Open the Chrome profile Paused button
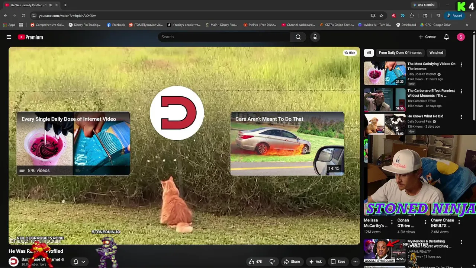Screen dimensions: 476x268 tap(454, 16)
